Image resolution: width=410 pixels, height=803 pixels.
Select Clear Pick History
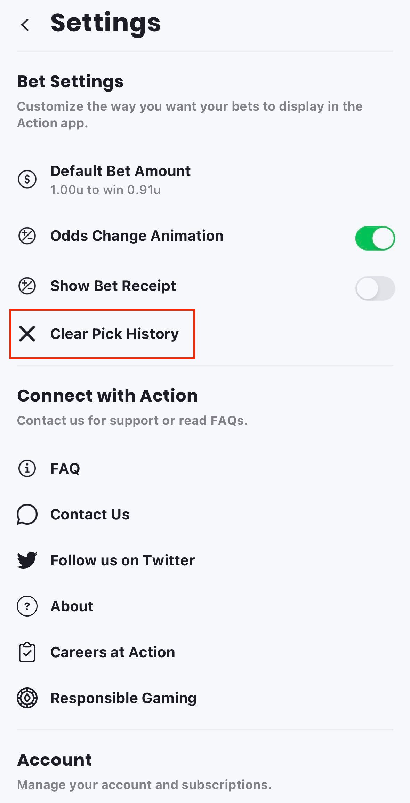pos(114,334)
